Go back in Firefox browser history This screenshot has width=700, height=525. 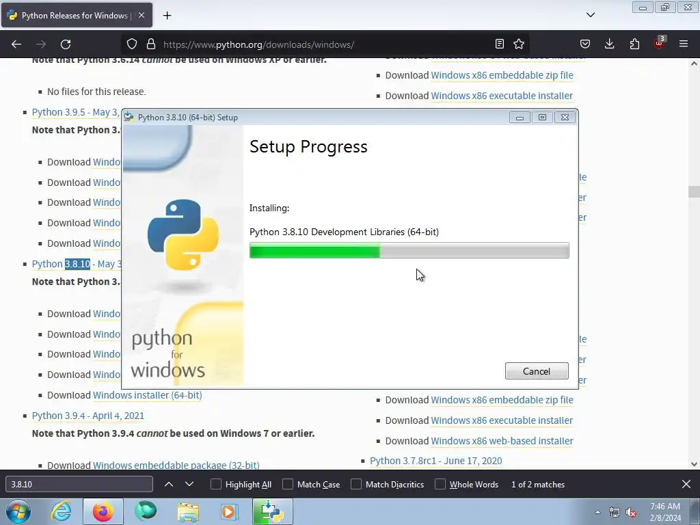(x=16, y=44)
